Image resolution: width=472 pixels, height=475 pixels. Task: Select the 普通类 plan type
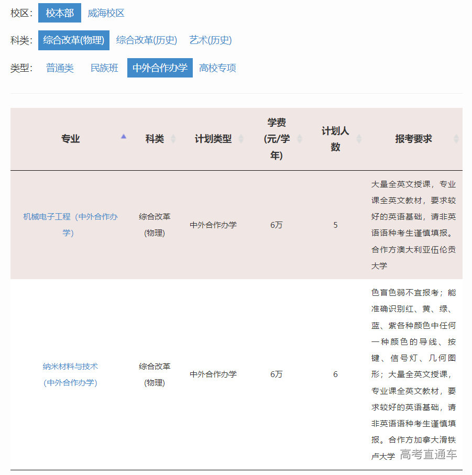(x=60, y=68)
